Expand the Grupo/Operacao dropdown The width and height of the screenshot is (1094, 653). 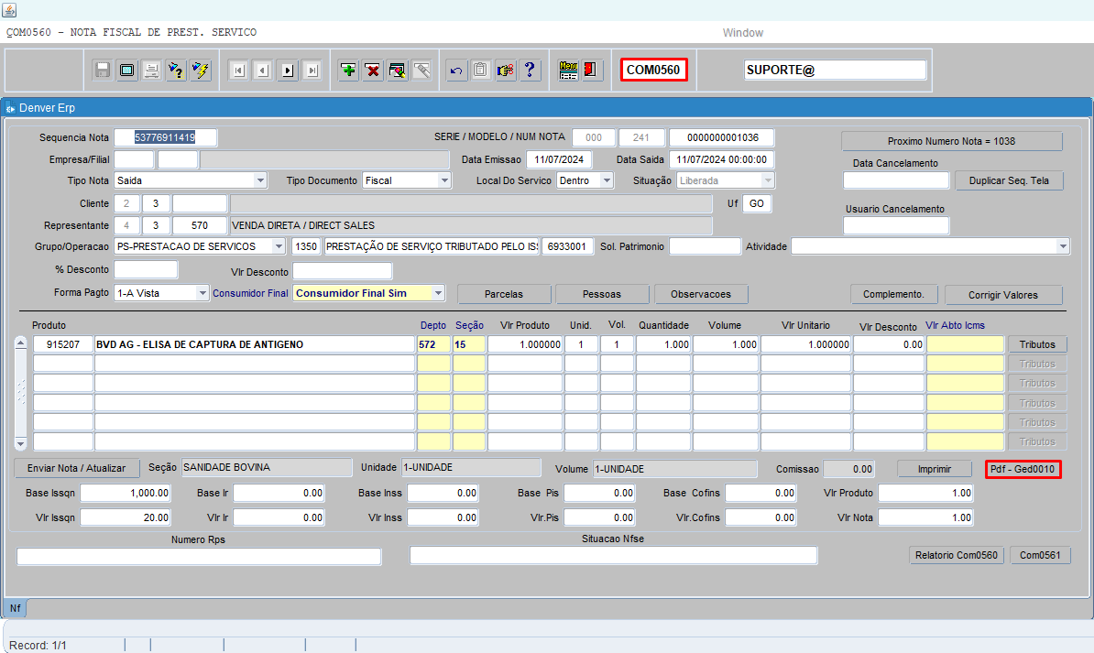click(x=279, y=246)
